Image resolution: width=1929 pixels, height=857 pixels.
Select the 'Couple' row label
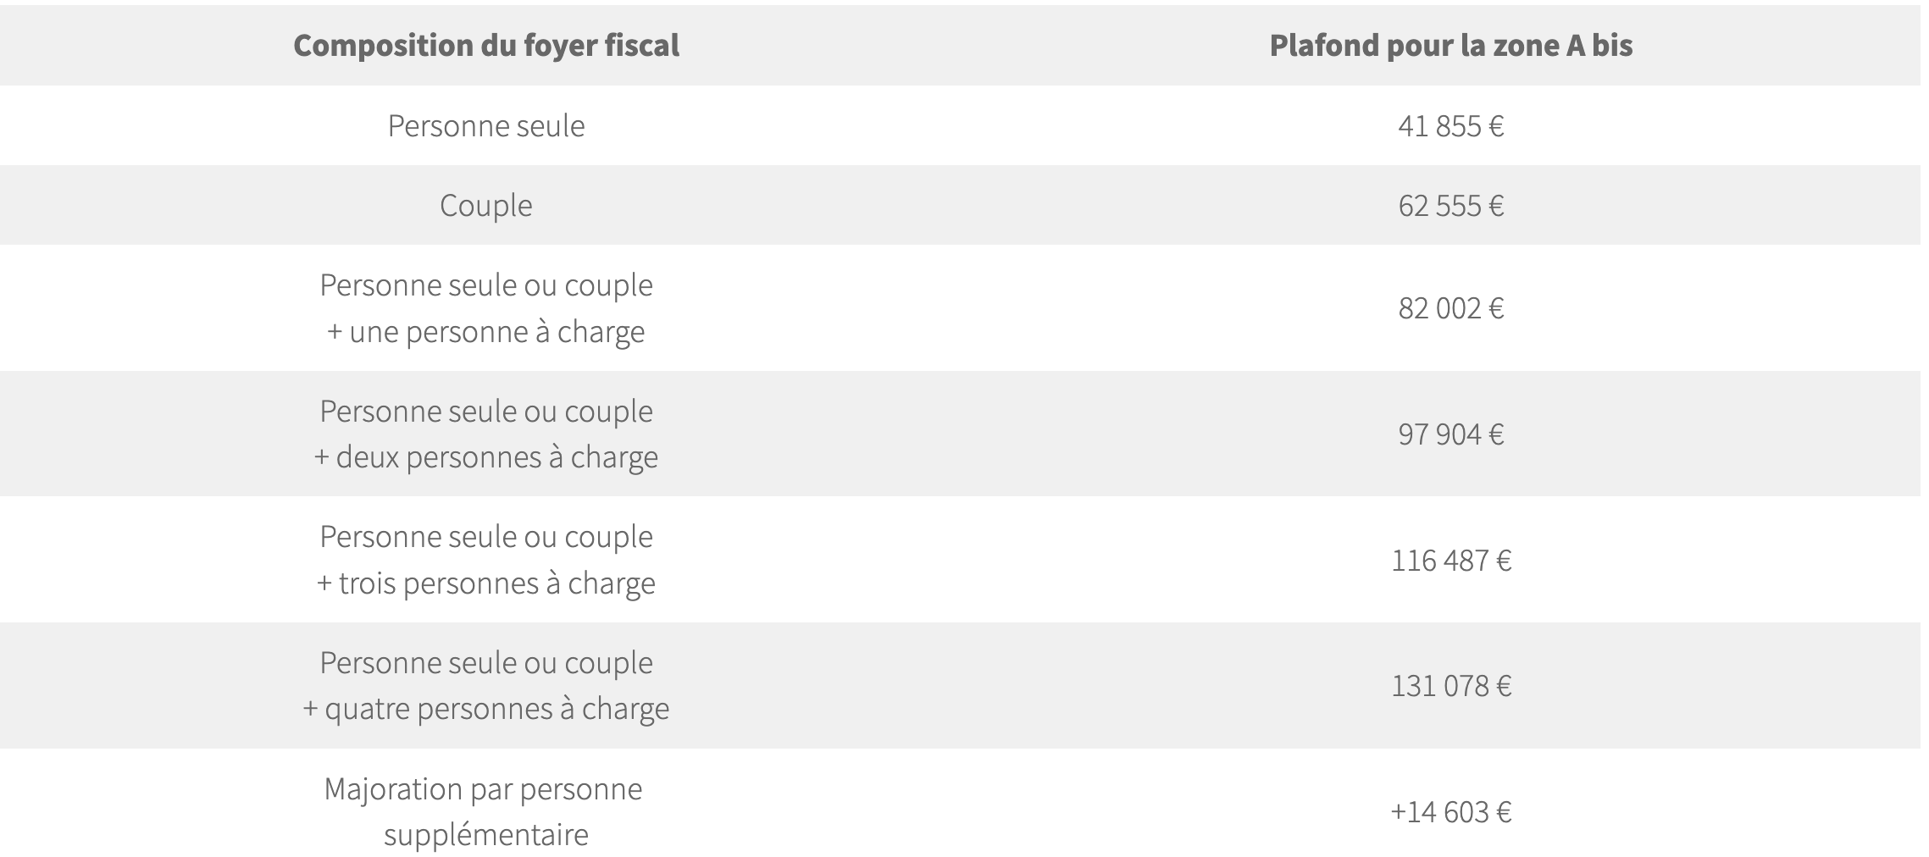(x=486, y=205)
